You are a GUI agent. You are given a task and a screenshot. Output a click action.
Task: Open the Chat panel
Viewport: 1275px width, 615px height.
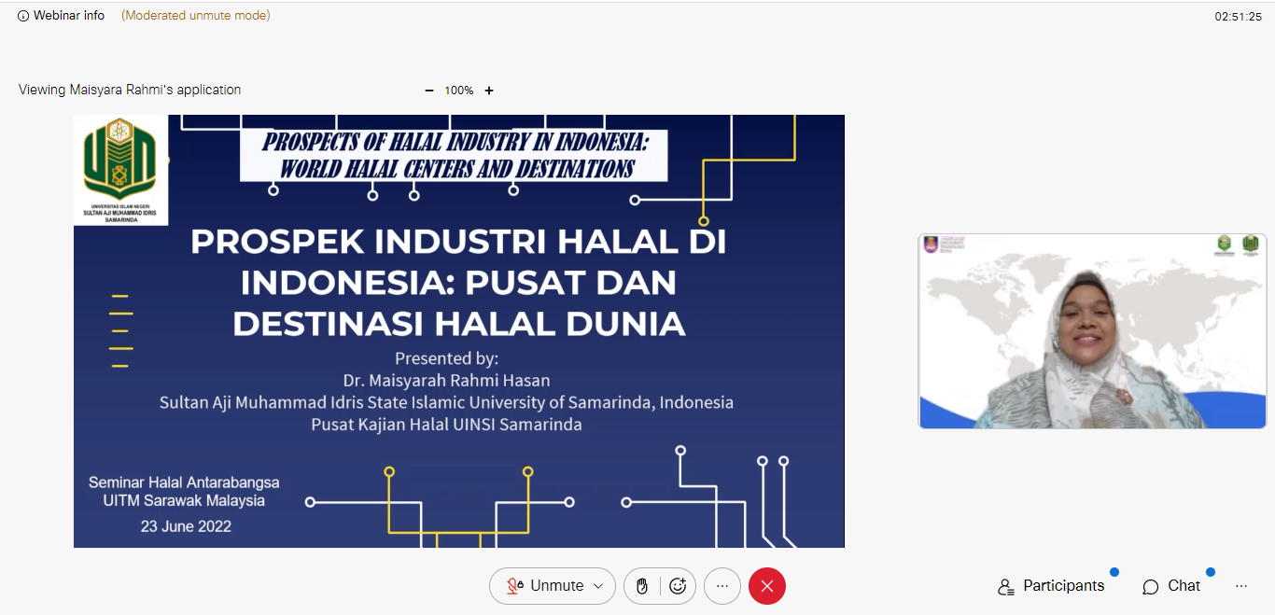(1172, 586)
